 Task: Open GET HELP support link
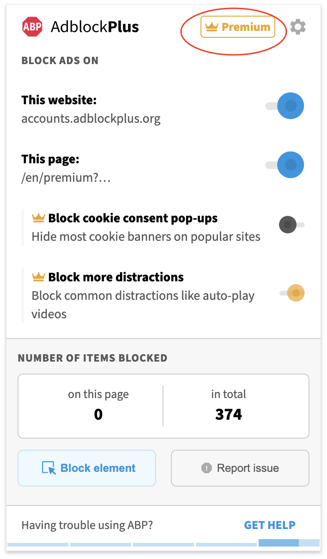click(x=270, y=525)
